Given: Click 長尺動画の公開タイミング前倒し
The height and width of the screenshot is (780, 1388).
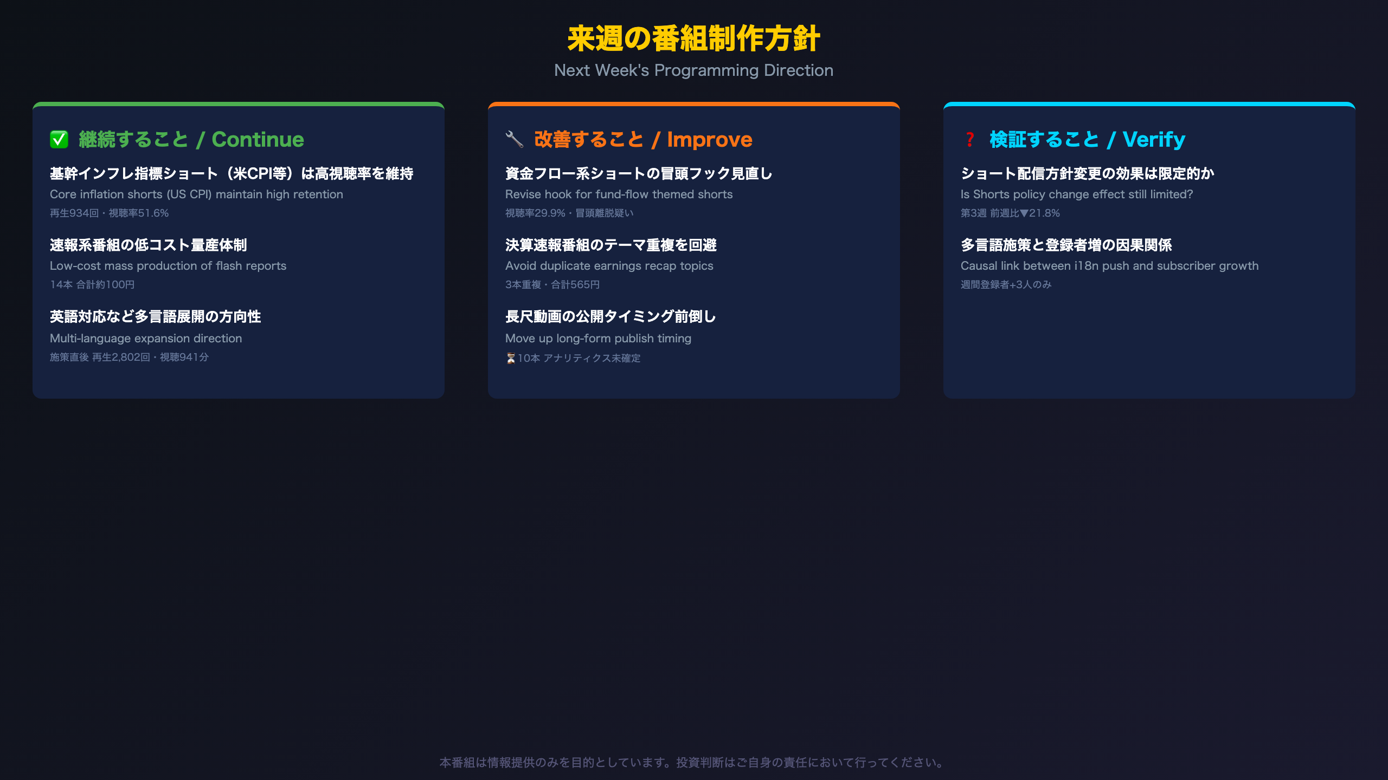Looking at the screenshot, I should [611, 316].
